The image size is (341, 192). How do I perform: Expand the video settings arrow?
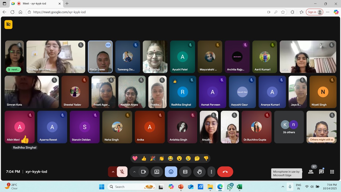coord(134,172)
